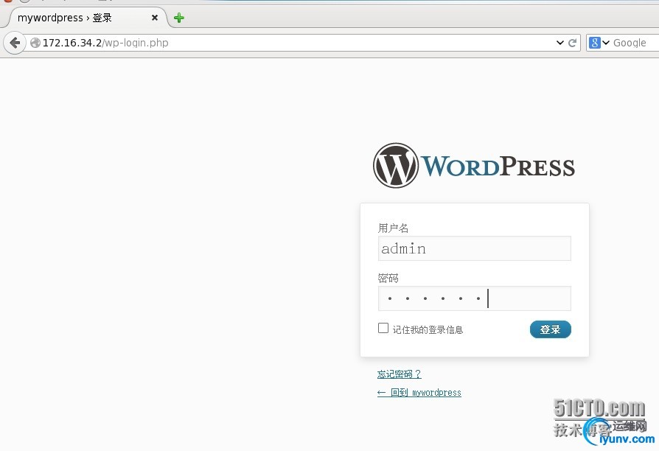This screenshot has width=659, height=451.
Task: Click the 用户名 label
Action: 393,228
